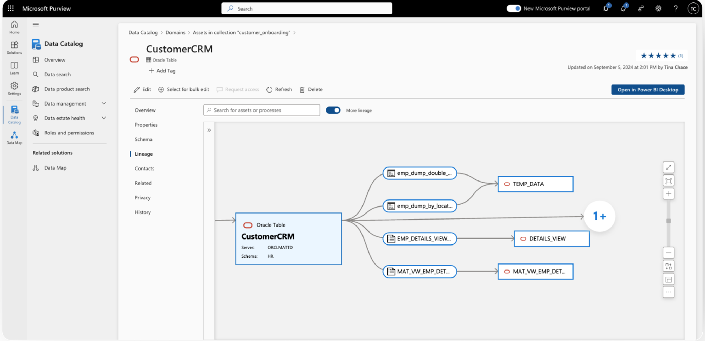Click the fit-to-screen icon in lineage toolbar
Viewport: 705px width, 341px height.
[668, 180]
